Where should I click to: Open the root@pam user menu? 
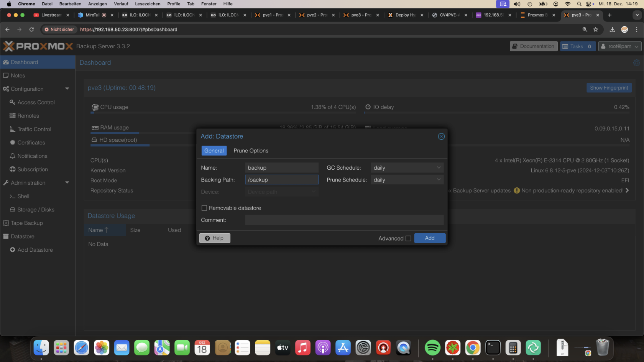[620, 46]
